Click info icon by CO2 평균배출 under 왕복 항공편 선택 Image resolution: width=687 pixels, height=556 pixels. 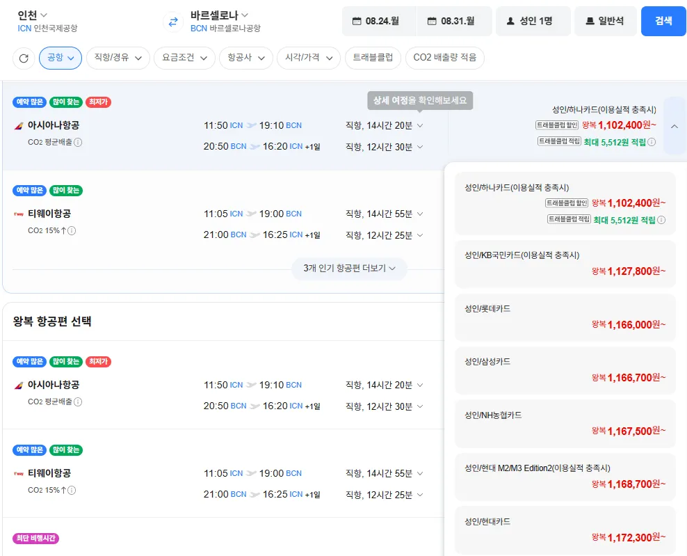pos(78,402)
